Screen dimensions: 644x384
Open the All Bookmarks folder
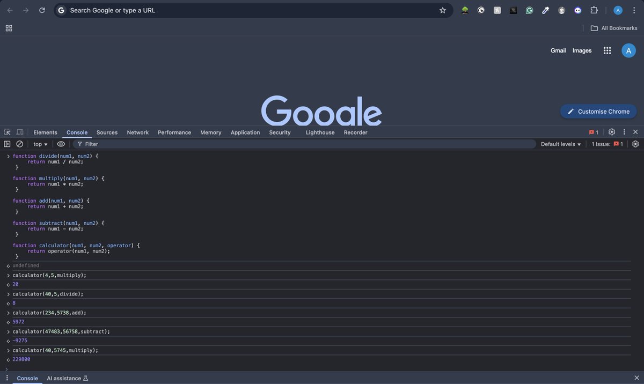point(614,28)
